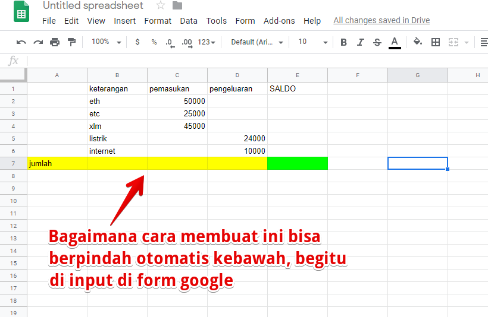Open the View menu
Viewport: 488px width, 317px height.
click(96, 21)
